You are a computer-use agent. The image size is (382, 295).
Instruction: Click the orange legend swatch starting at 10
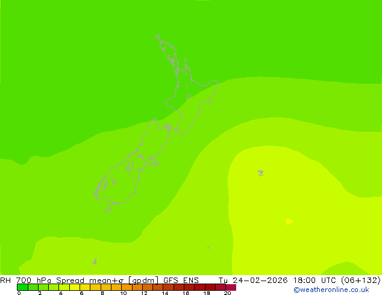(127, 287)
